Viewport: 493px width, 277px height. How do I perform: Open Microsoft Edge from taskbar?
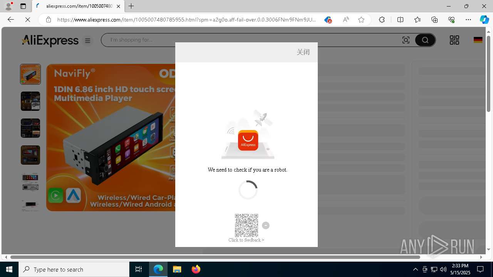158,269
